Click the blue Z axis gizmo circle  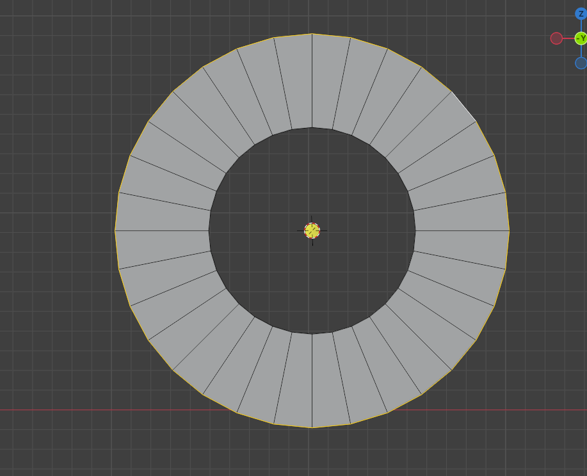coord(581,14)
